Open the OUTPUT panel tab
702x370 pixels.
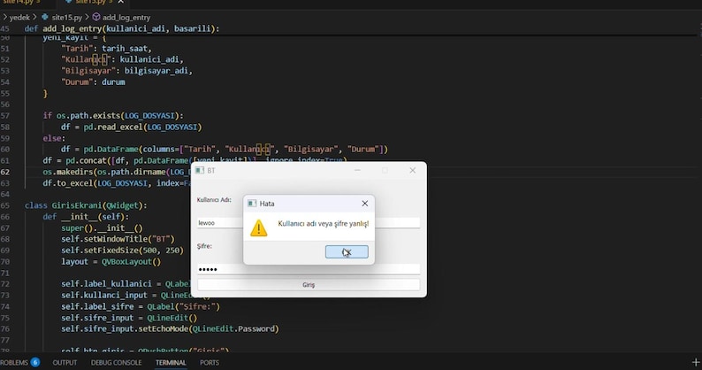coord(65,362)
